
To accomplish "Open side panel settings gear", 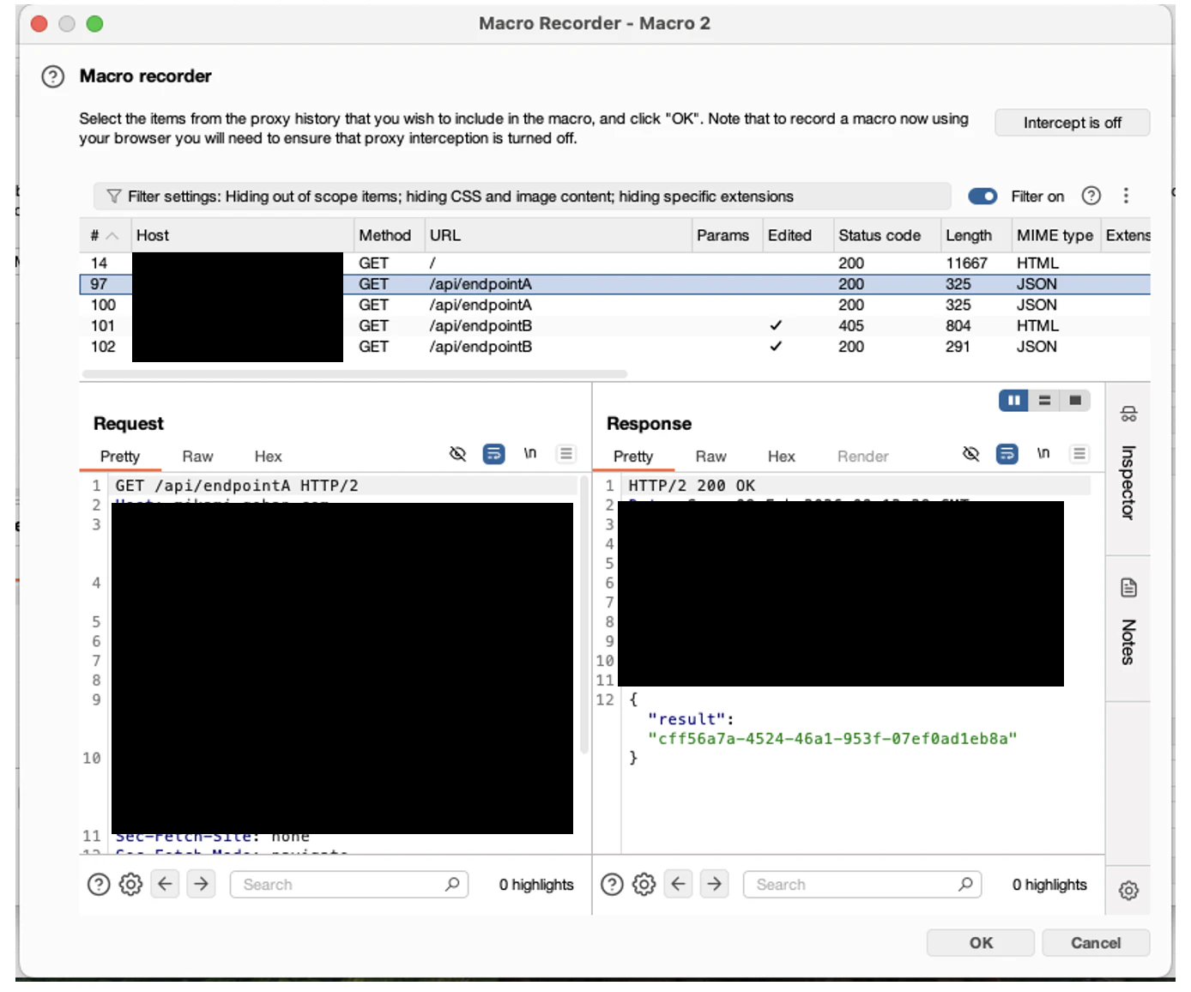I will [x=1128, y=891].
